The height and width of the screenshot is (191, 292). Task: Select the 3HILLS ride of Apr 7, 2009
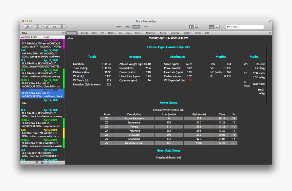[42, 123]
